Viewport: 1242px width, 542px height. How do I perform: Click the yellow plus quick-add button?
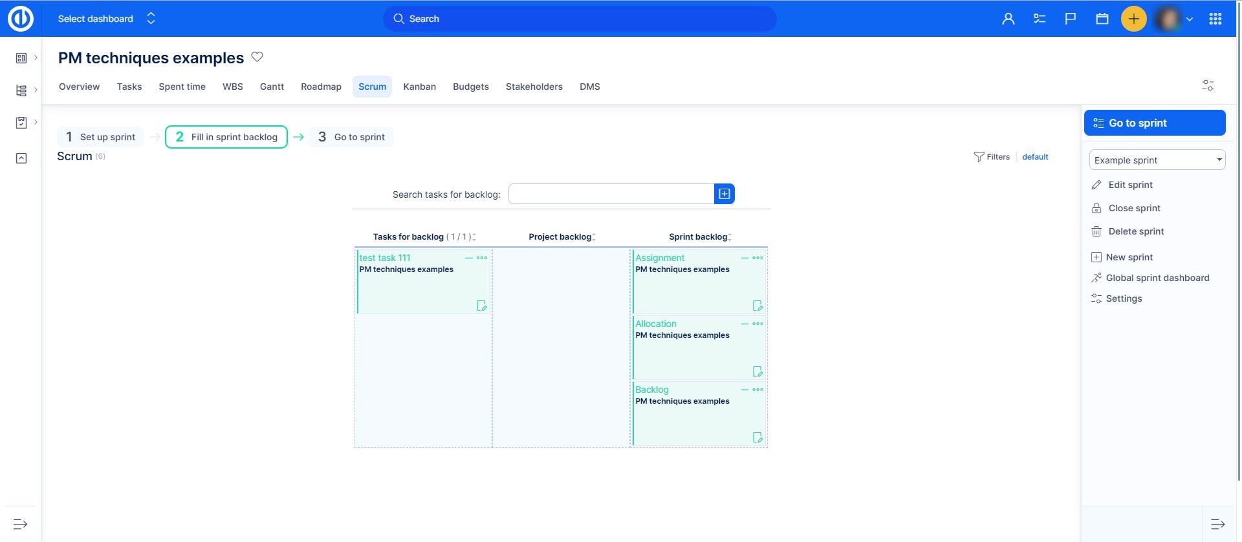(1133, 19)
